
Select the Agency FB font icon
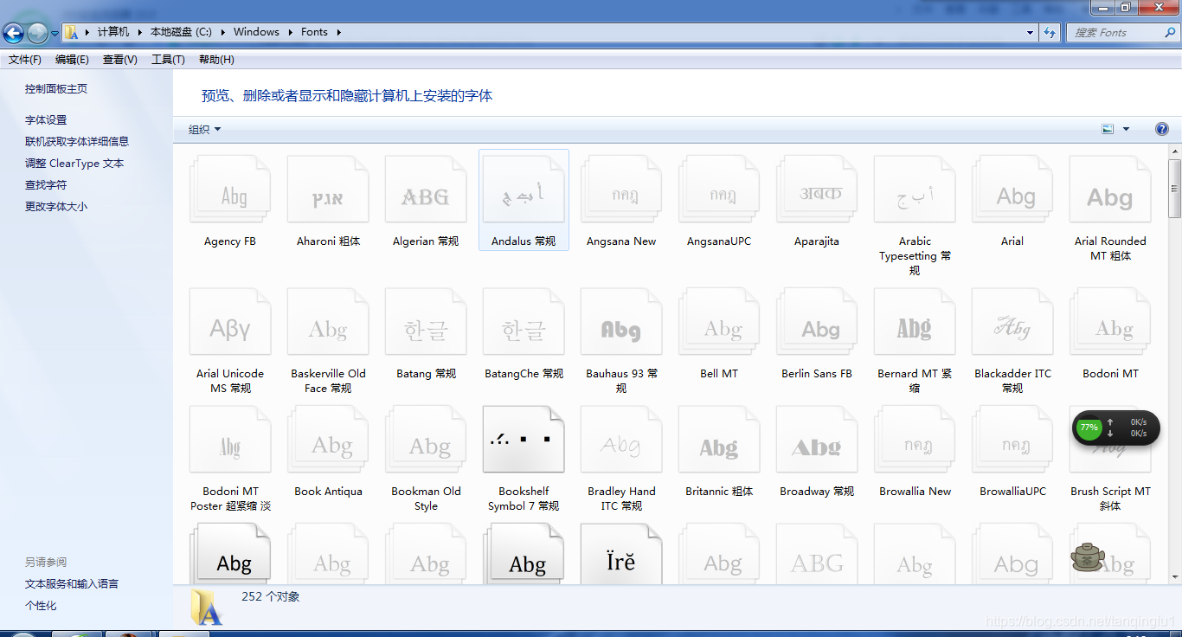click(x=230, y=190)
